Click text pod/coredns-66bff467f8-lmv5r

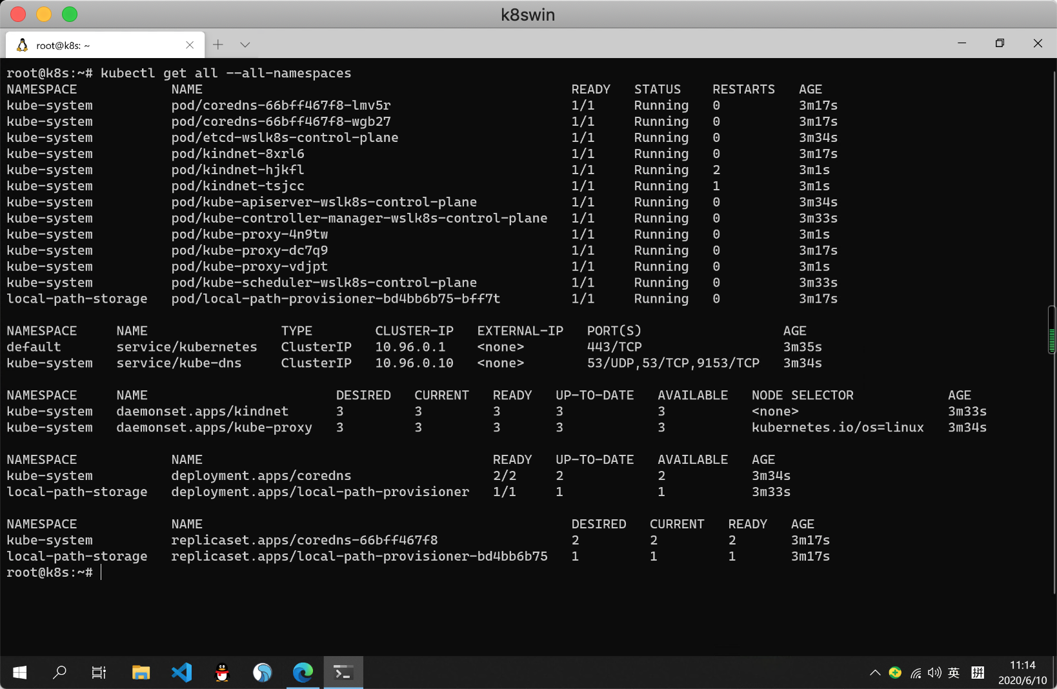pos(281,105)
